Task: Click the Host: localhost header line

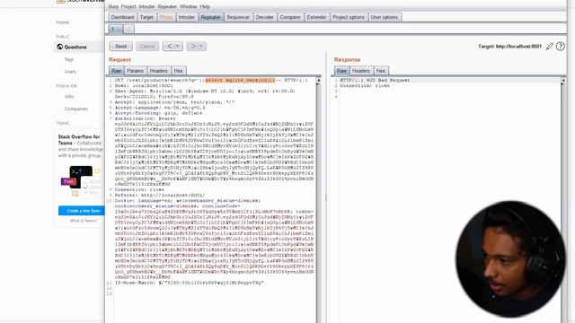Action: coord(144,86)
